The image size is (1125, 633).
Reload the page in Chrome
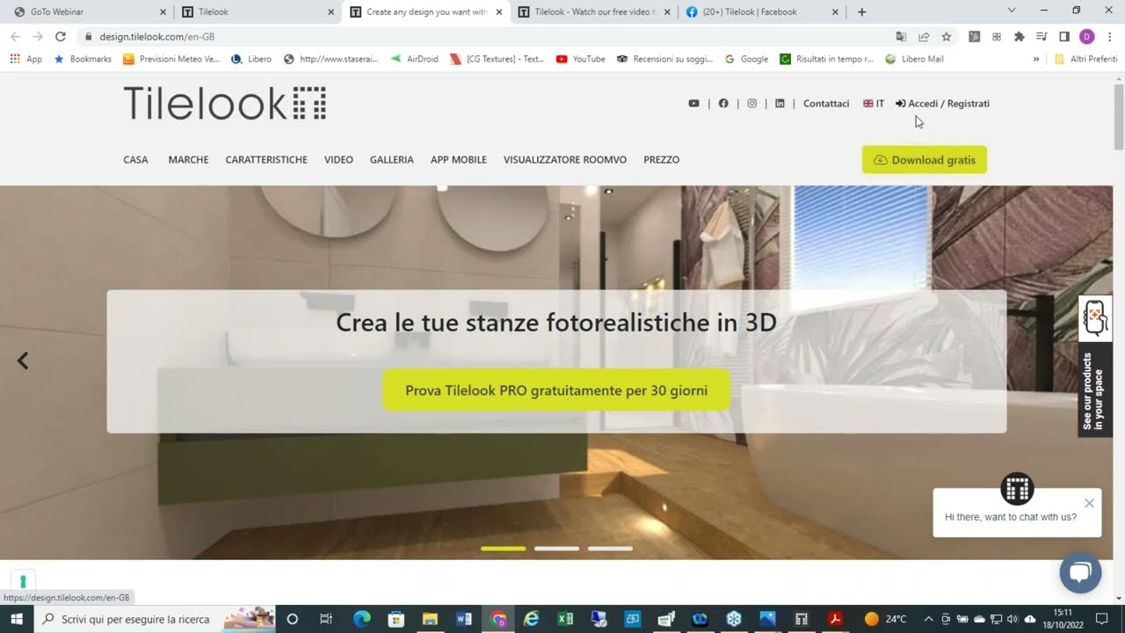60,37
